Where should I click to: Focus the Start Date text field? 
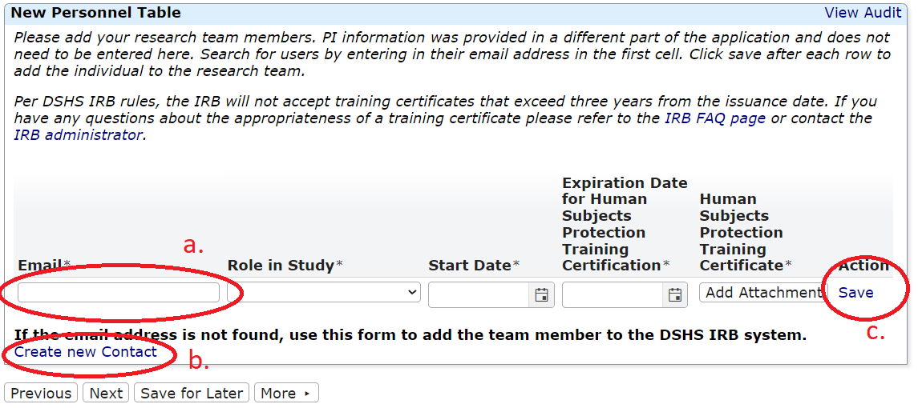click(479, 294)
